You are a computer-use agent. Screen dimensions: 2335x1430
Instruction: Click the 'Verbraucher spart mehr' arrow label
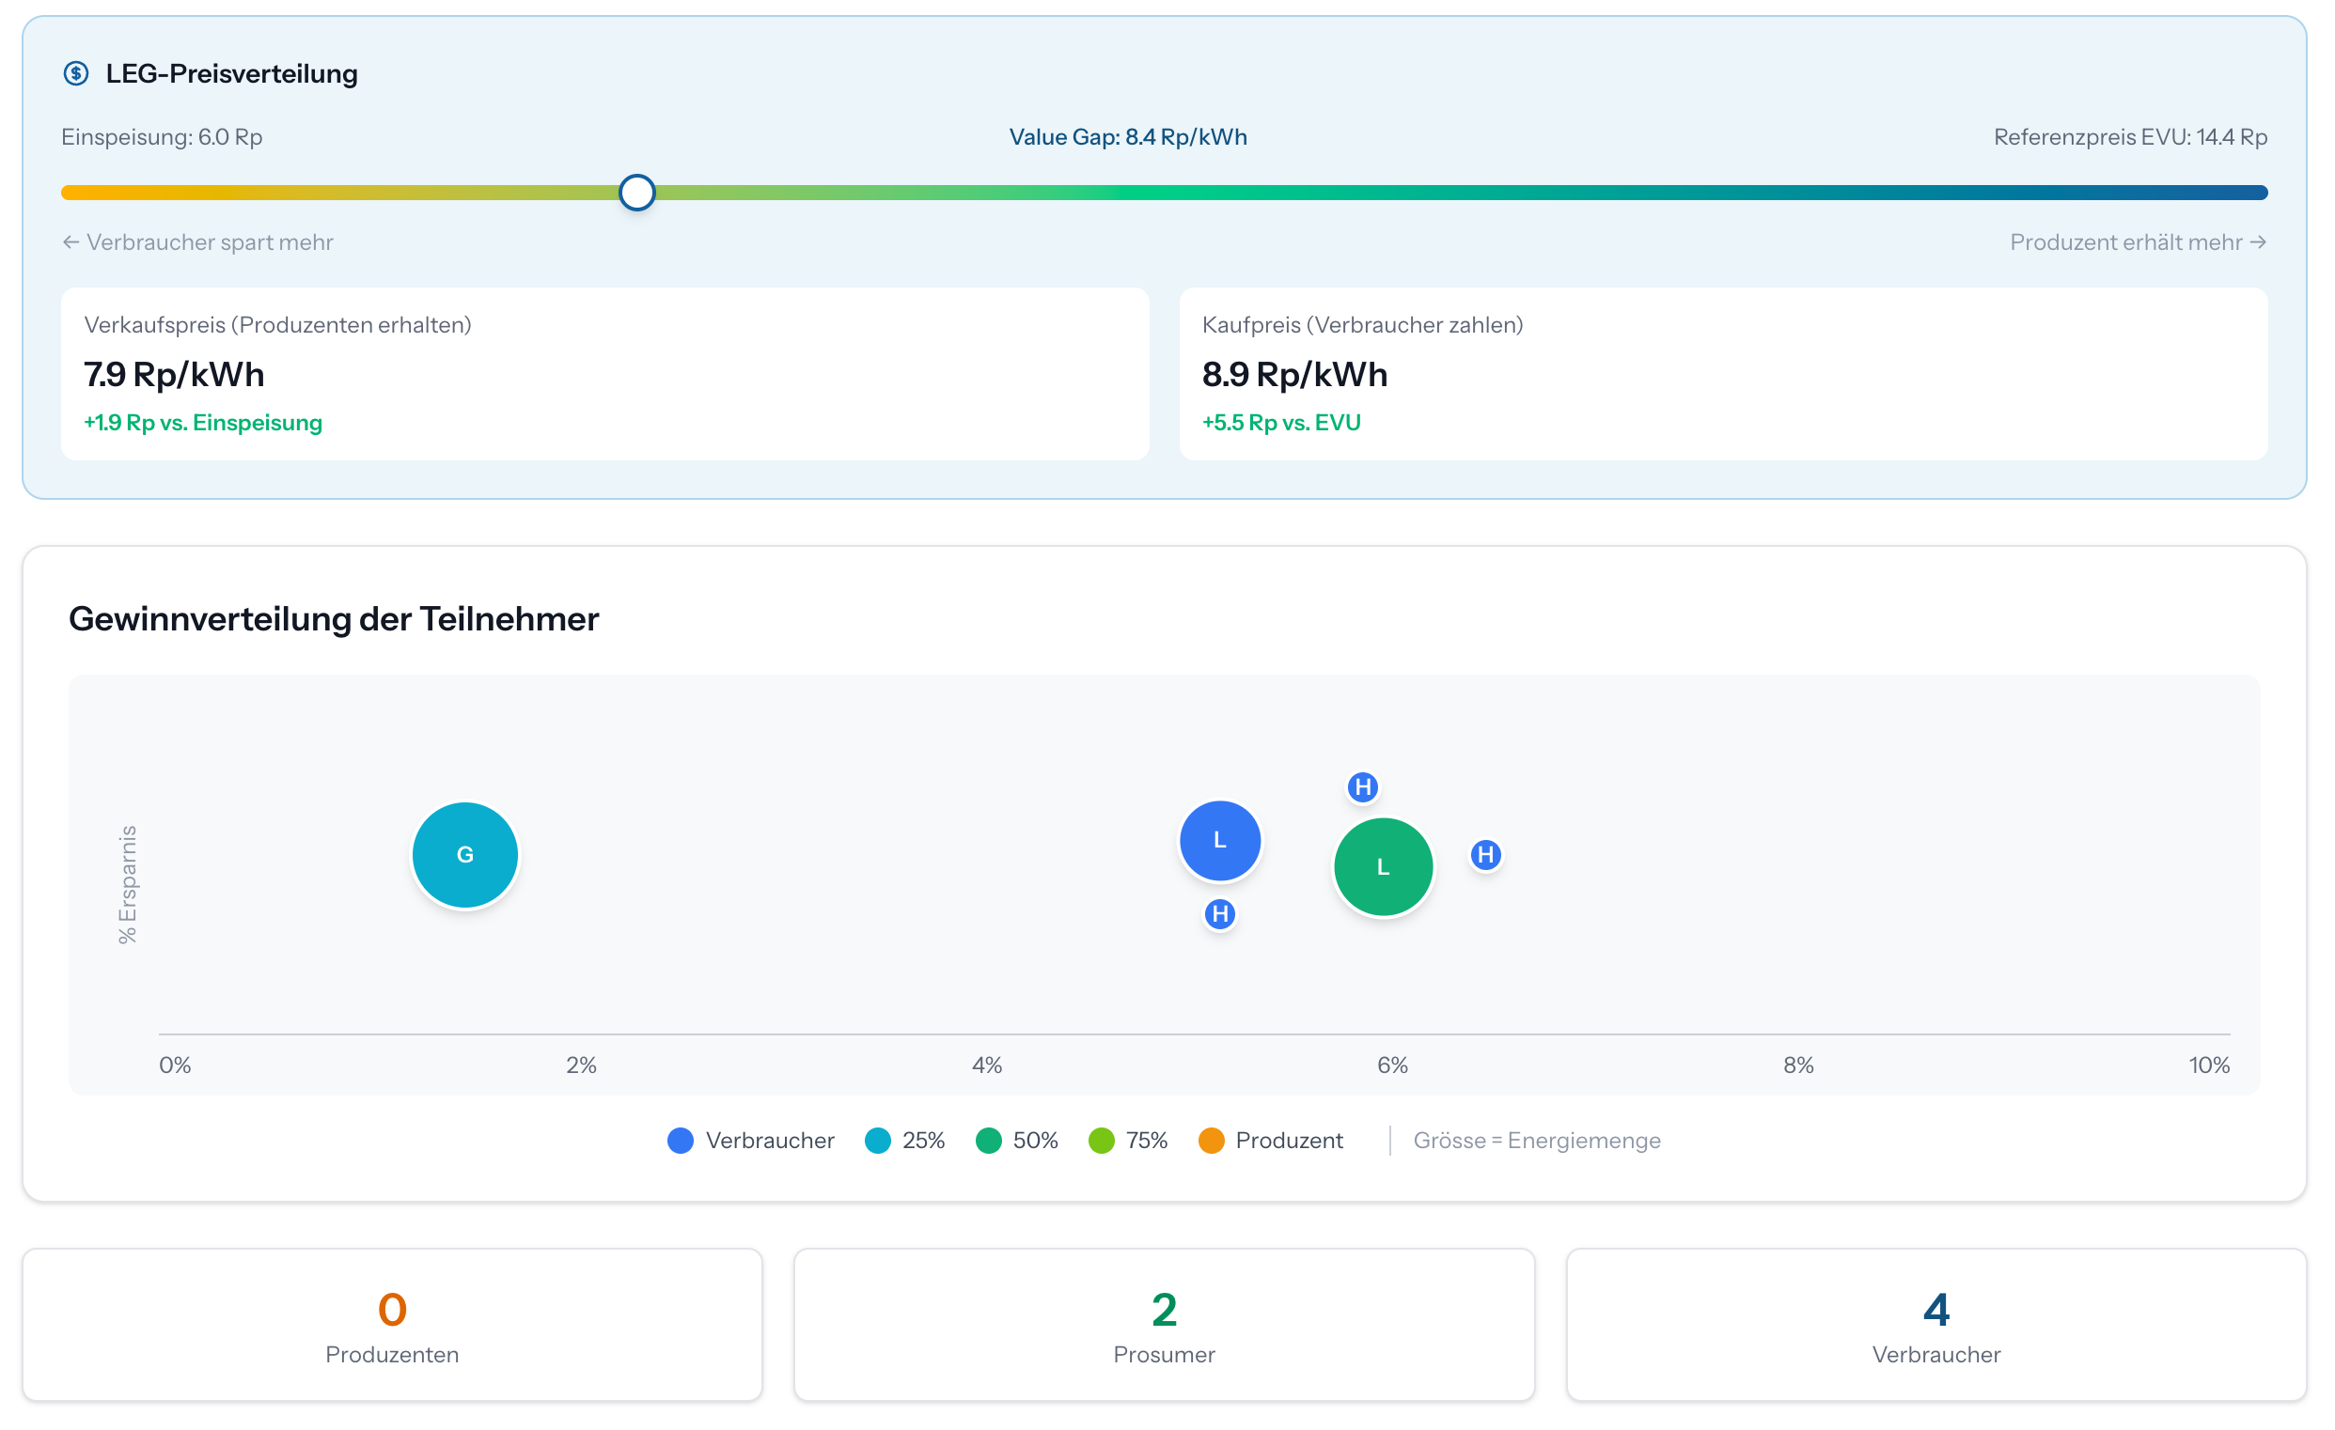(x=198, y=242)
